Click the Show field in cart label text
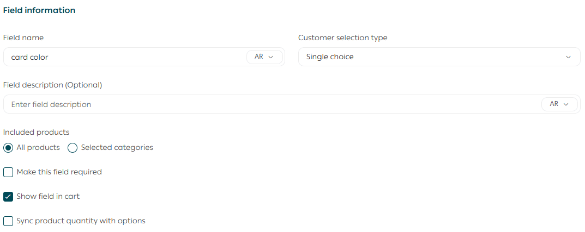This screenshot has width=585, height=232. pos(48,197)
